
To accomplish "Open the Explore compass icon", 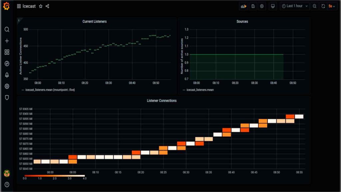I will point(7,64).
